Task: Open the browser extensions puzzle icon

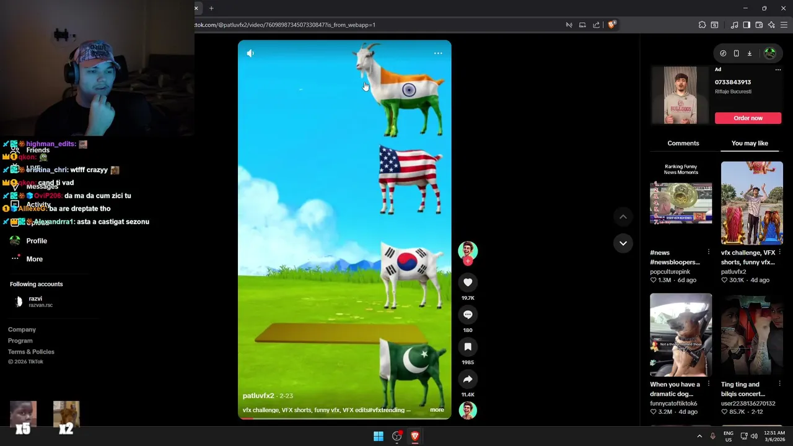Action: click(x=702, y=25)
